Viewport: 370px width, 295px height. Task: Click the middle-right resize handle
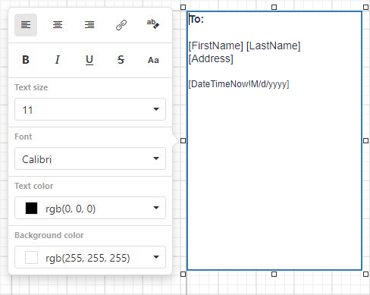(365, 141)
